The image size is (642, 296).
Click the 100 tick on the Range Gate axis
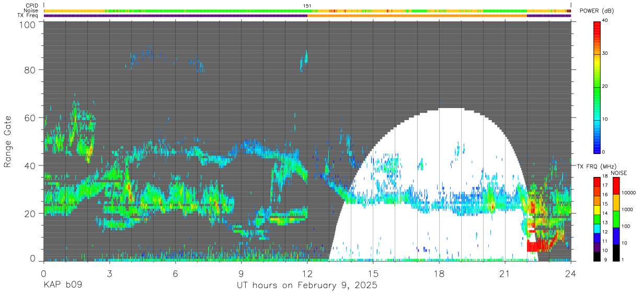[x=26, y=24]
